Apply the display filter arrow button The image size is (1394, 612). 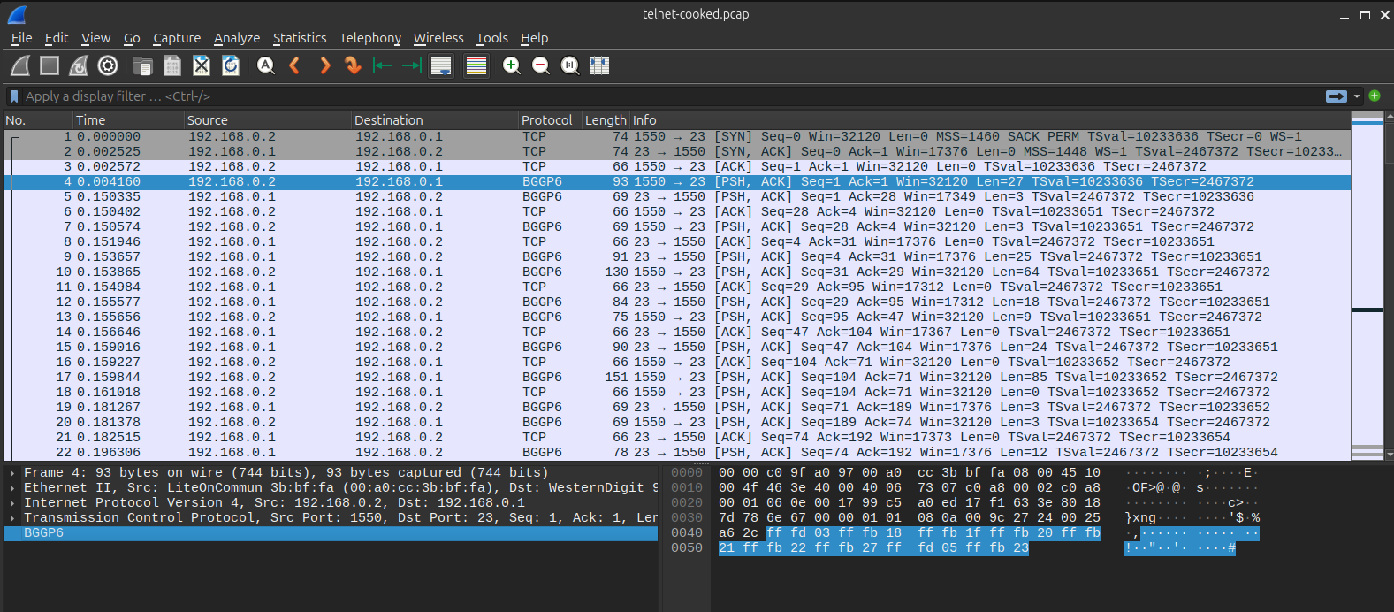point(1336,96)
